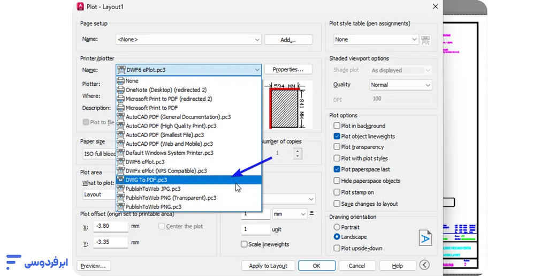Click the drawing orientation page icon

[425, 238]
